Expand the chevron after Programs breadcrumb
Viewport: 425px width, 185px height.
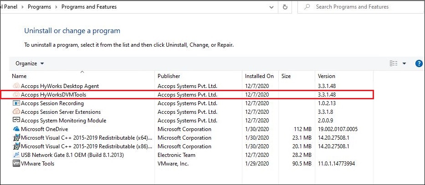tap(56, 7)
